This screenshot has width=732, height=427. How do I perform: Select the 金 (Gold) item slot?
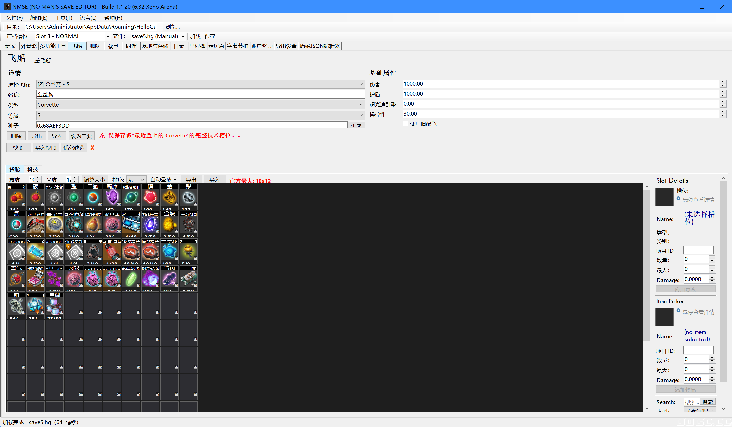(169, 197)
